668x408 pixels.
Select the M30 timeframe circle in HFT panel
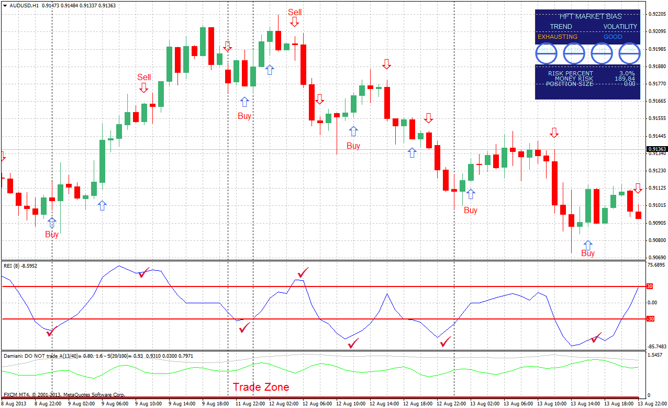pyautogui.click(x=574, y=53)
